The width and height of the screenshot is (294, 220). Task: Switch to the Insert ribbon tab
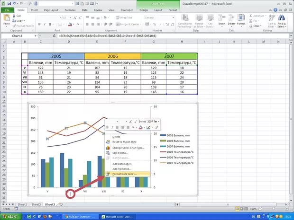[34, 10]
